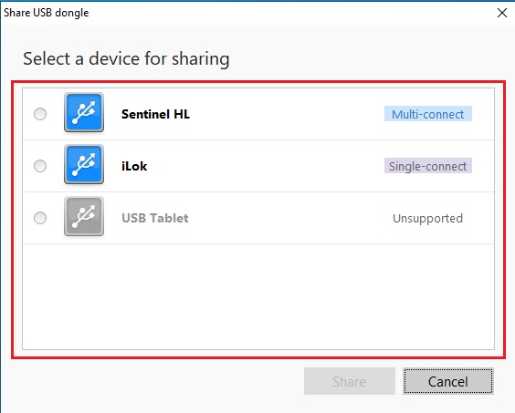The height and width of the screenshot is (413, 515).
Task: Close the Share USB dongle window
Action: point(502,13)
